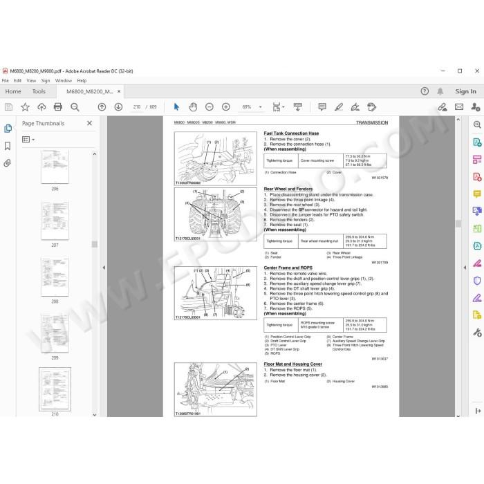The width and height of the screenshot is (484, 484).
Task: Add a comment sticky note
Action: coord(322,107)
